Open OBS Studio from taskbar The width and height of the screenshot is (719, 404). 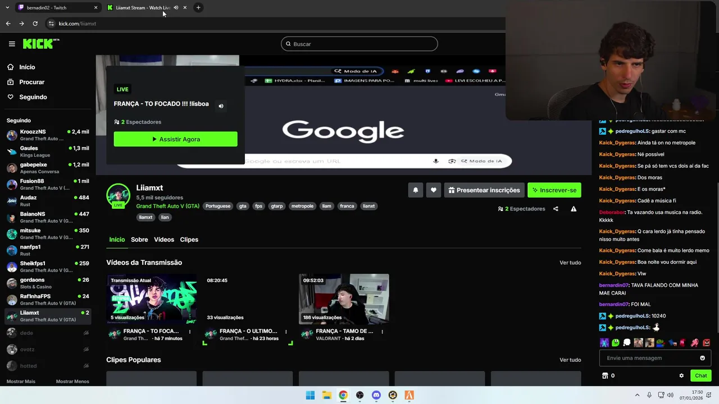pyautogui.click(x=359, y=395)
